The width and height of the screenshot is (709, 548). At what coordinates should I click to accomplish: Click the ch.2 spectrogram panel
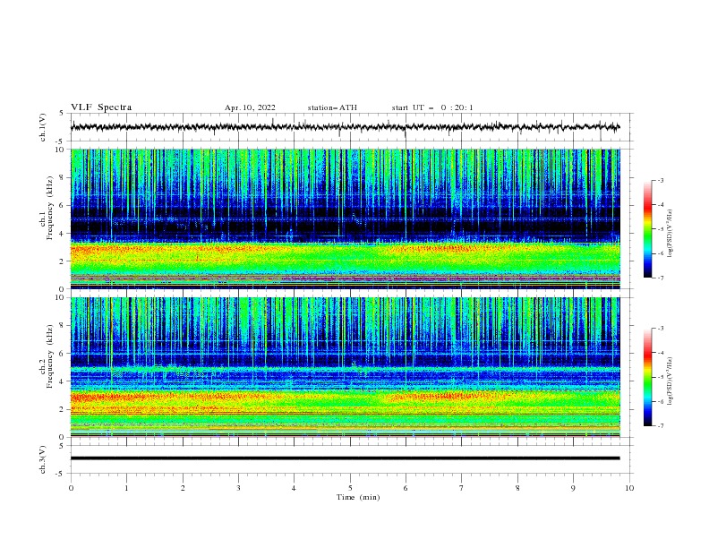(346, 367)
